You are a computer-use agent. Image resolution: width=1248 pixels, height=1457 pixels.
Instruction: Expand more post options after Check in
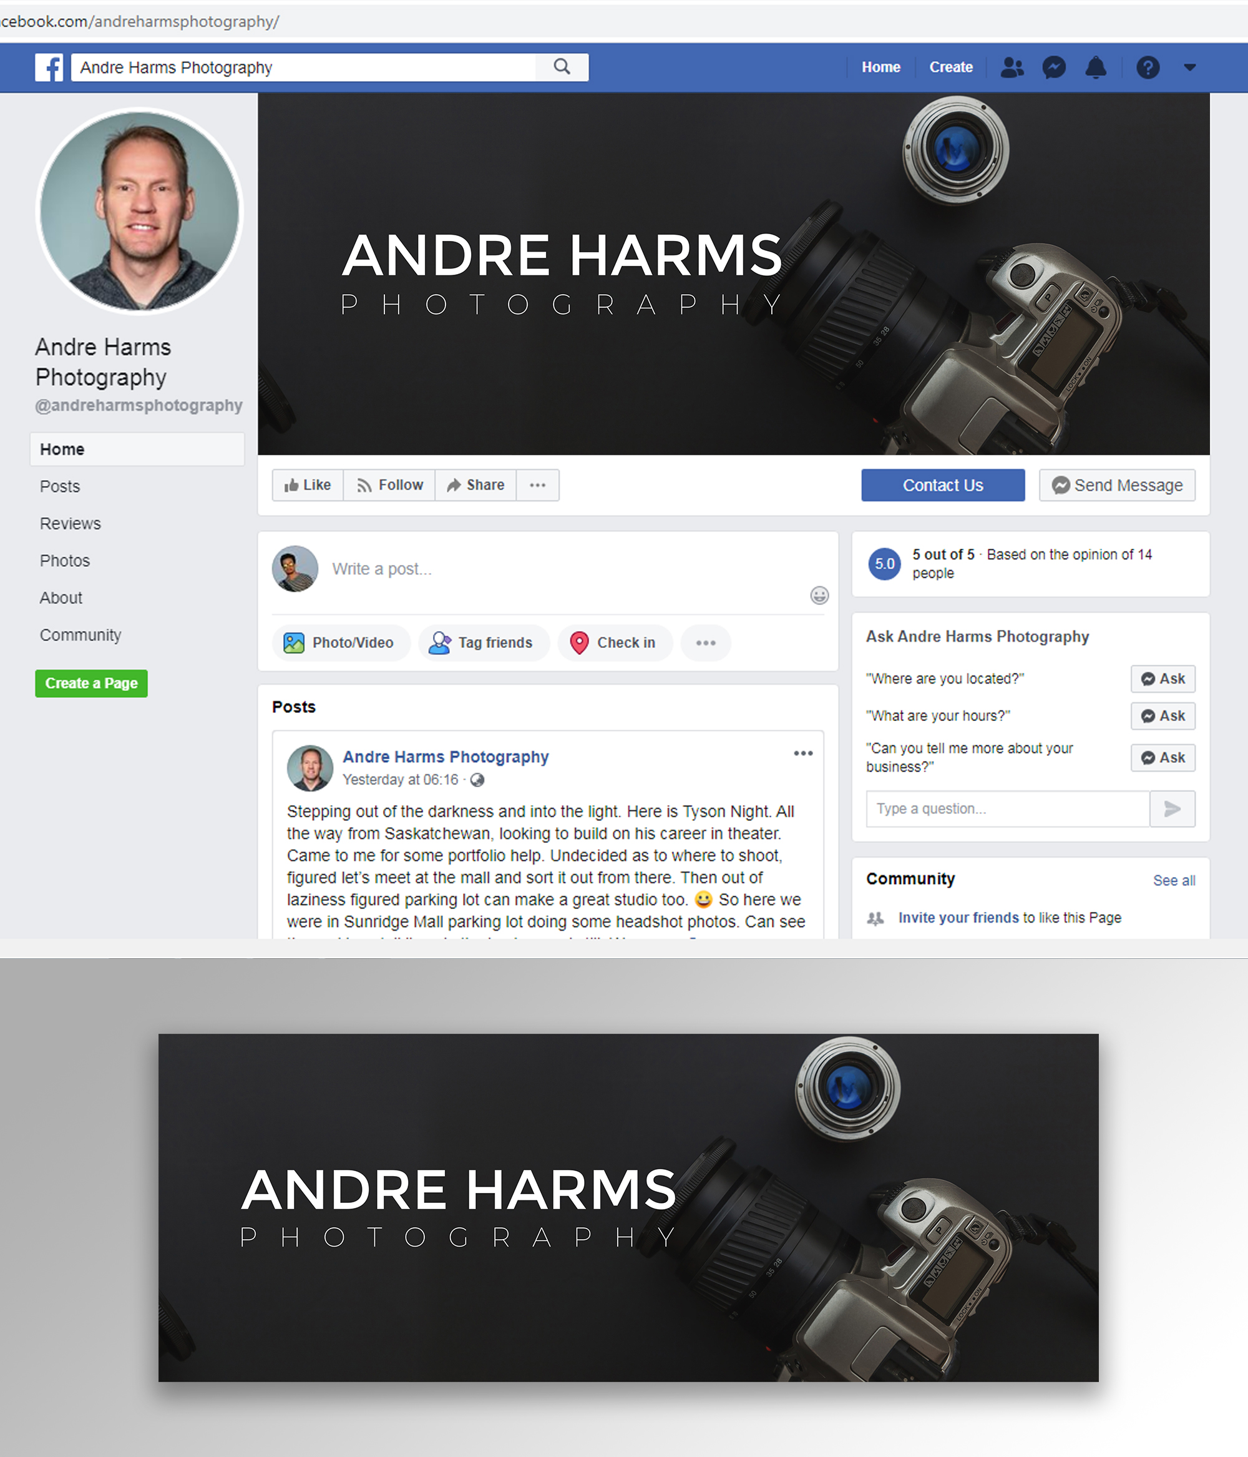(705, 643)
